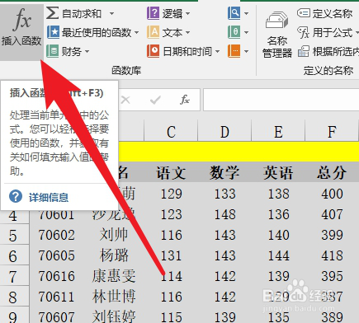Click total score cell 407

(332, 214)
